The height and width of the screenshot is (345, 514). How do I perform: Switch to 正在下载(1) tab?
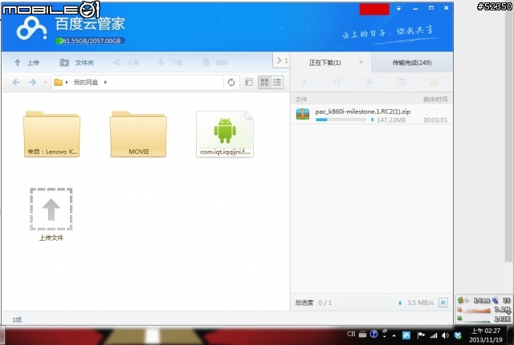[x=324, y=63]
